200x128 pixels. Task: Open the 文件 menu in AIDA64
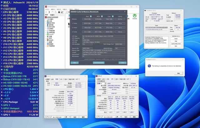[47, 9]
